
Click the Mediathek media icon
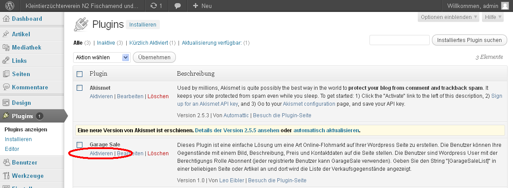pos(6,47)
